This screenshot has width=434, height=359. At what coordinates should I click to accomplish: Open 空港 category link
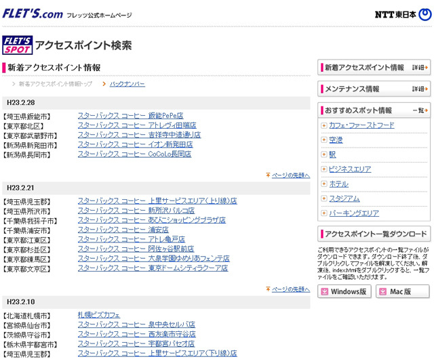click(336, 140)
